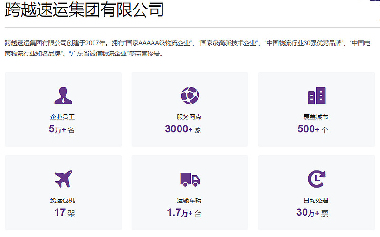Click the label 货运包机
380x237 pixels.
click(x=62, y=201)
